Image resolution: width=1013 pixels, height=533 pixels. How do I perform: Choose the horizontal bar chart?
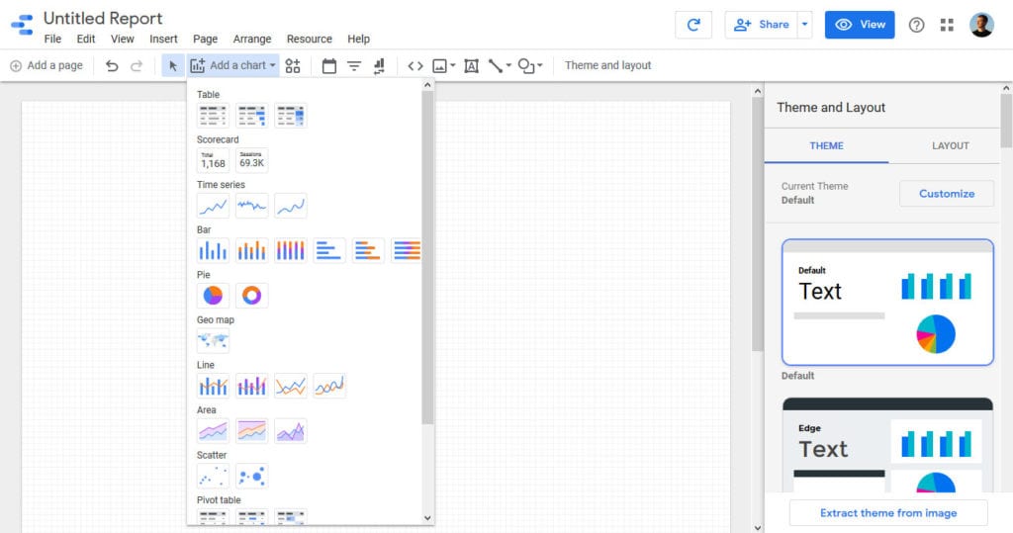click(x=328, y=250)
